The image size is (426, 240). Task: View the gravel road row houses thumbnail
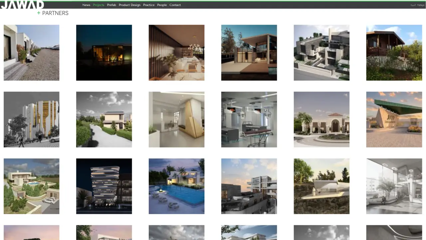click(31, 53)
